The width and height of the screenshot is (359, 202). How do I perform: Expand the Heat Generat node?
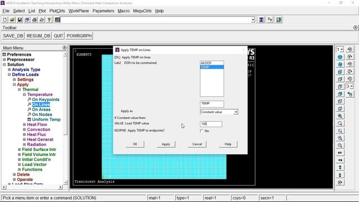tap(24, 140)
